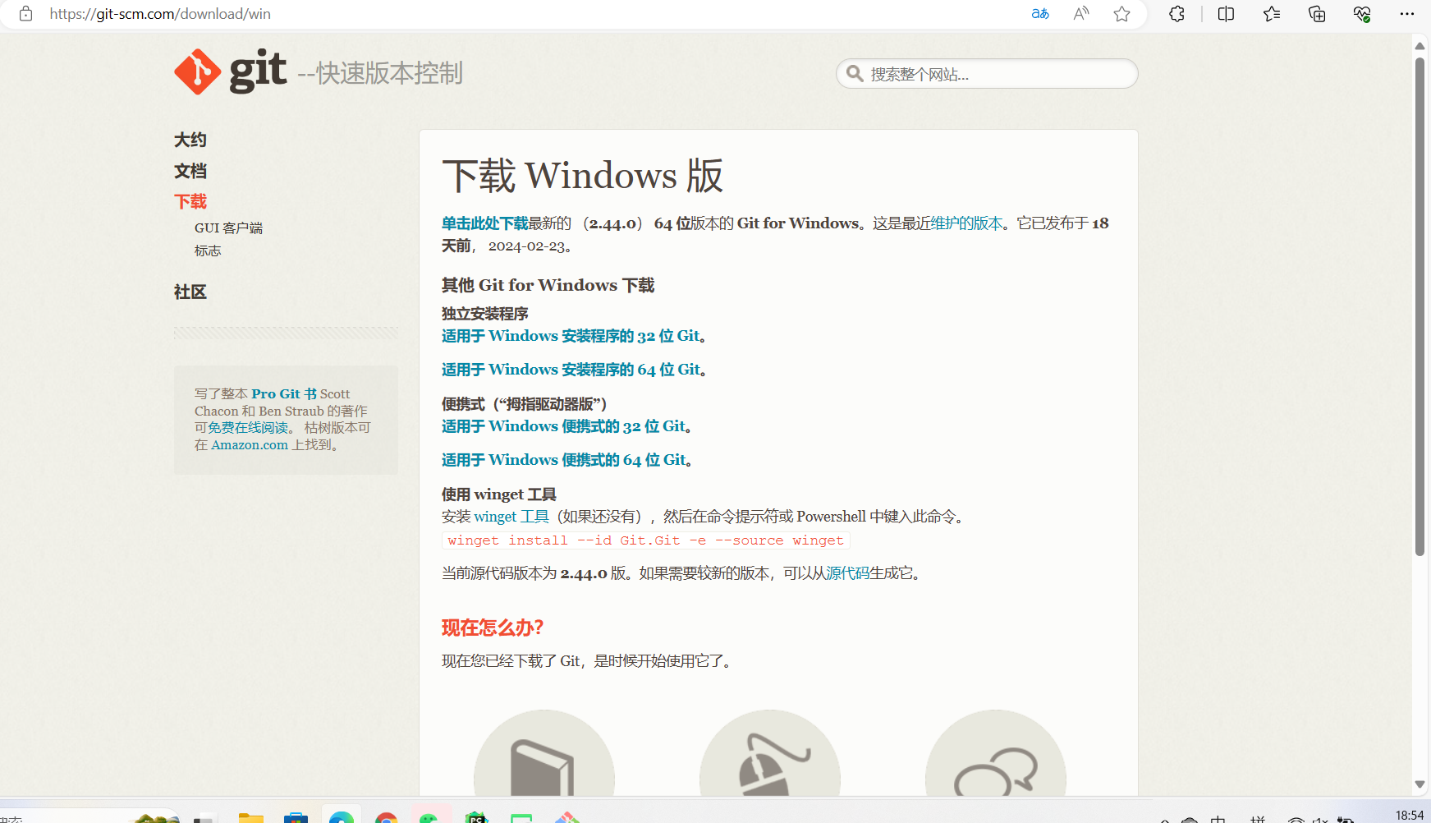Click the address bar URL git-scm.com/download/win
The image size is (1431, 823).
160,14
